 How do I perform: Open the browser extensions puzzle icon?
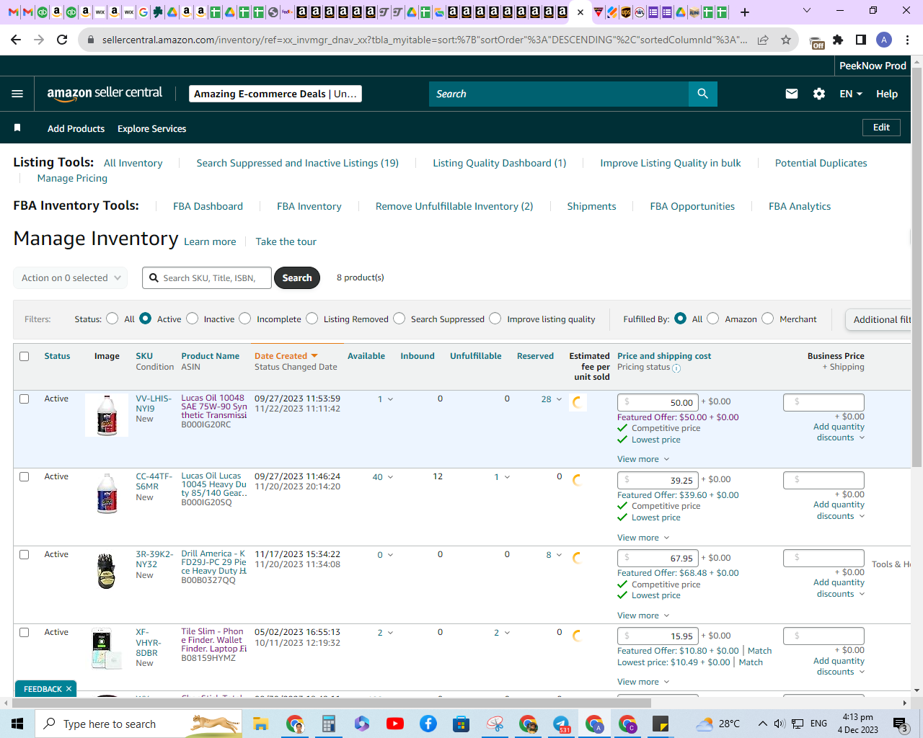coord(838,40)
